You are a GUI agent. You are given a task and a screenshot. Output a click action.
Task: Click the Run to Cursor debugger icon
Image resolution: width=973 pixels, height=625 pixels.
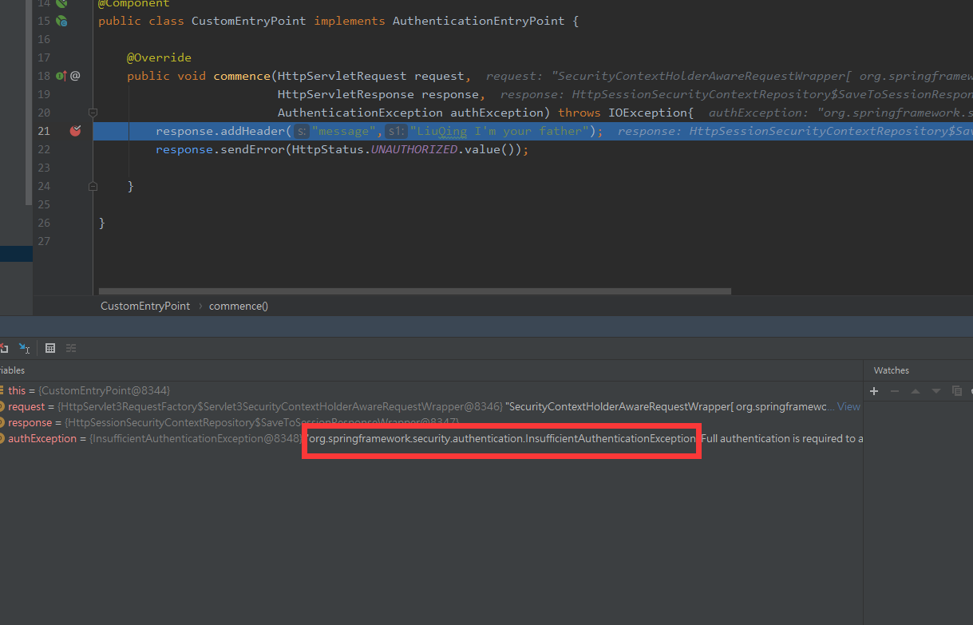click(x=25, y=348)
